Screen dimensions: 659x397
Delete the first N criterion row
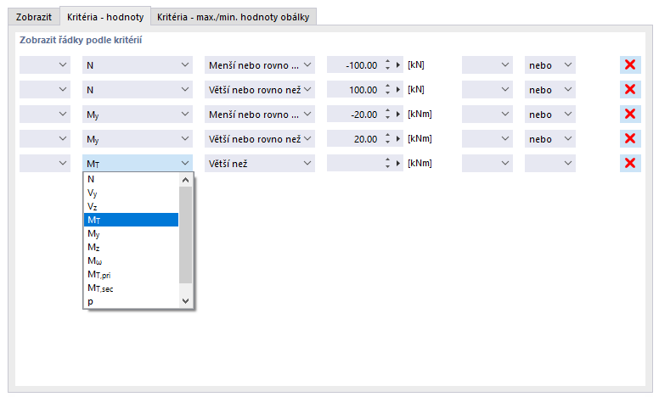[630, 65]
